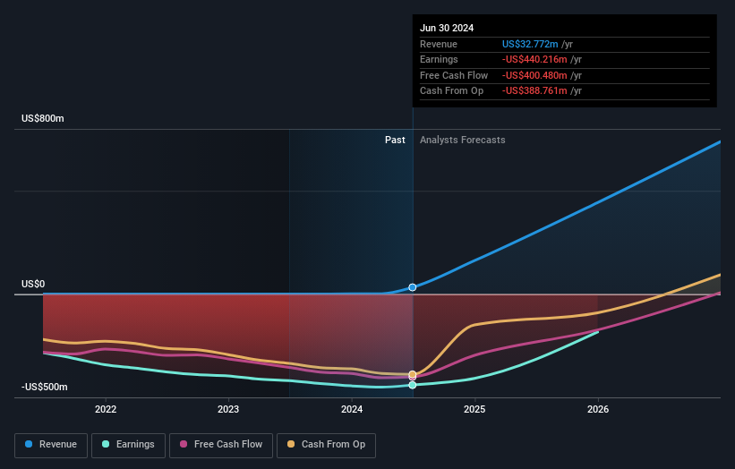Viewport: 735px width, 469px height.
Task: Toggle the Earnings legend button
Action: [x=128, y=445]
